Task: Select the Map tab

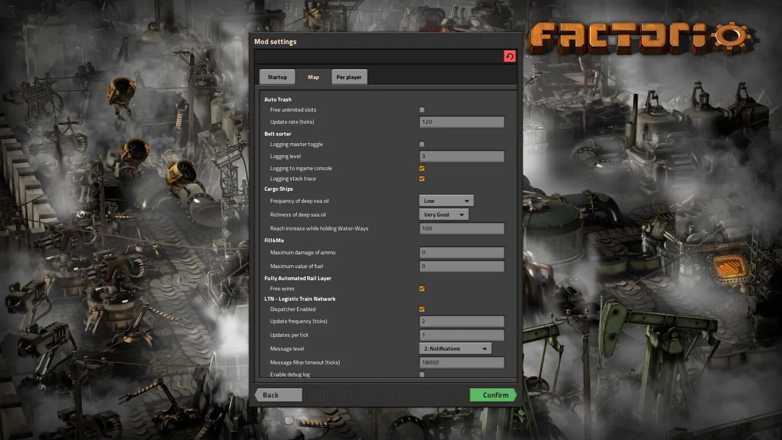Action: tap(313, 77)
